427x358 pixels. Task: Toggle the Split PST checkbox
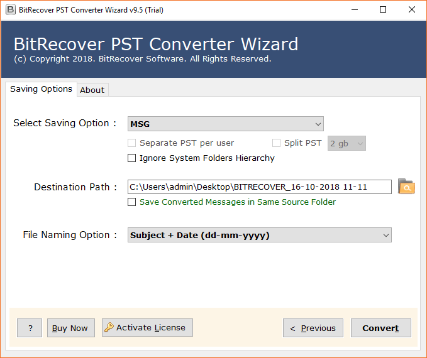277,143
